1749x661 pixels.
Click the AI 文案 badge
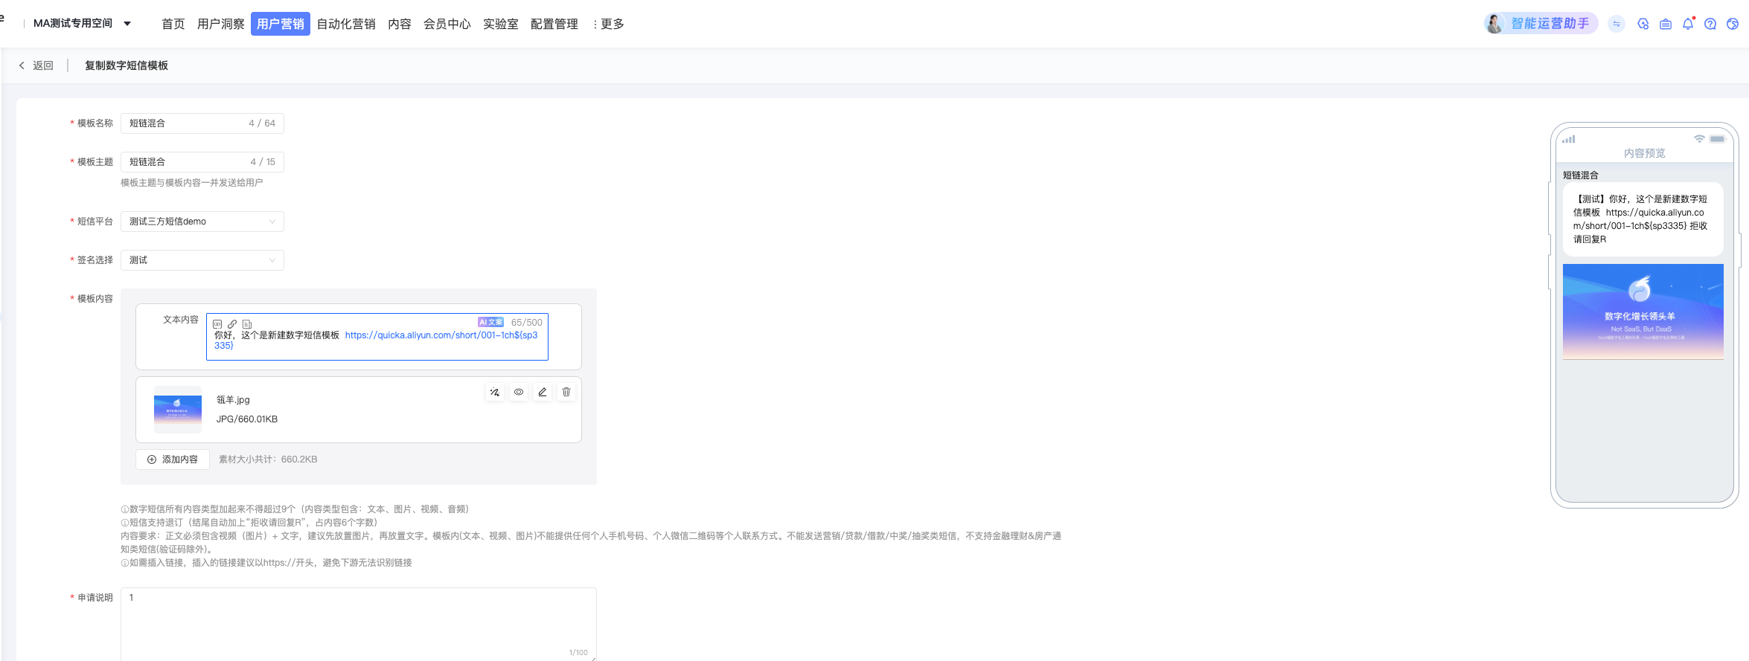coord(490,322)
